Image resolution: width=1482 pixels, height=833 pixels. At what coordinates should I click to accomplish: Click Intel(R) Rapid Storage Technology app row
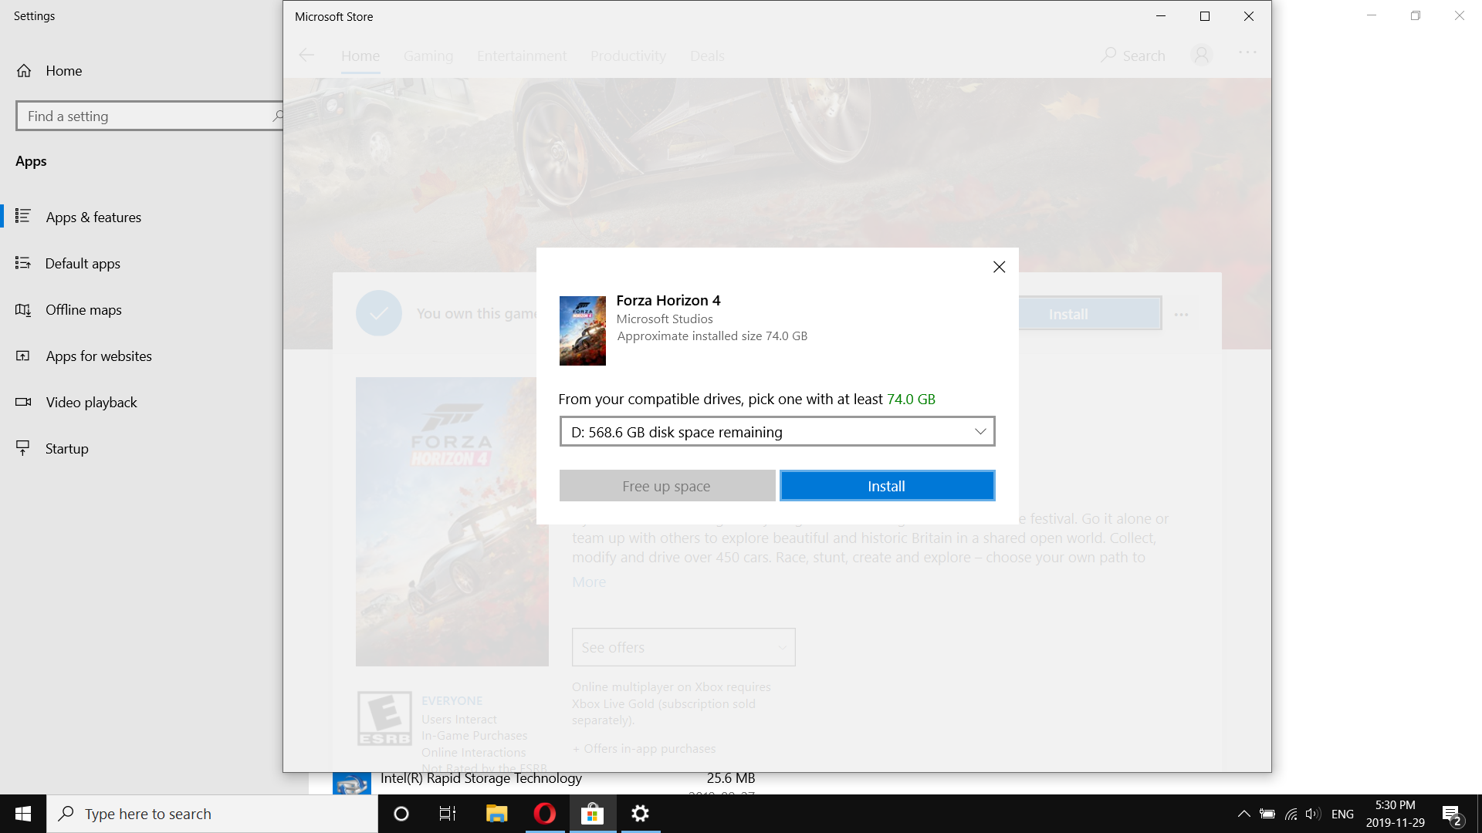[x=544, y=783]
